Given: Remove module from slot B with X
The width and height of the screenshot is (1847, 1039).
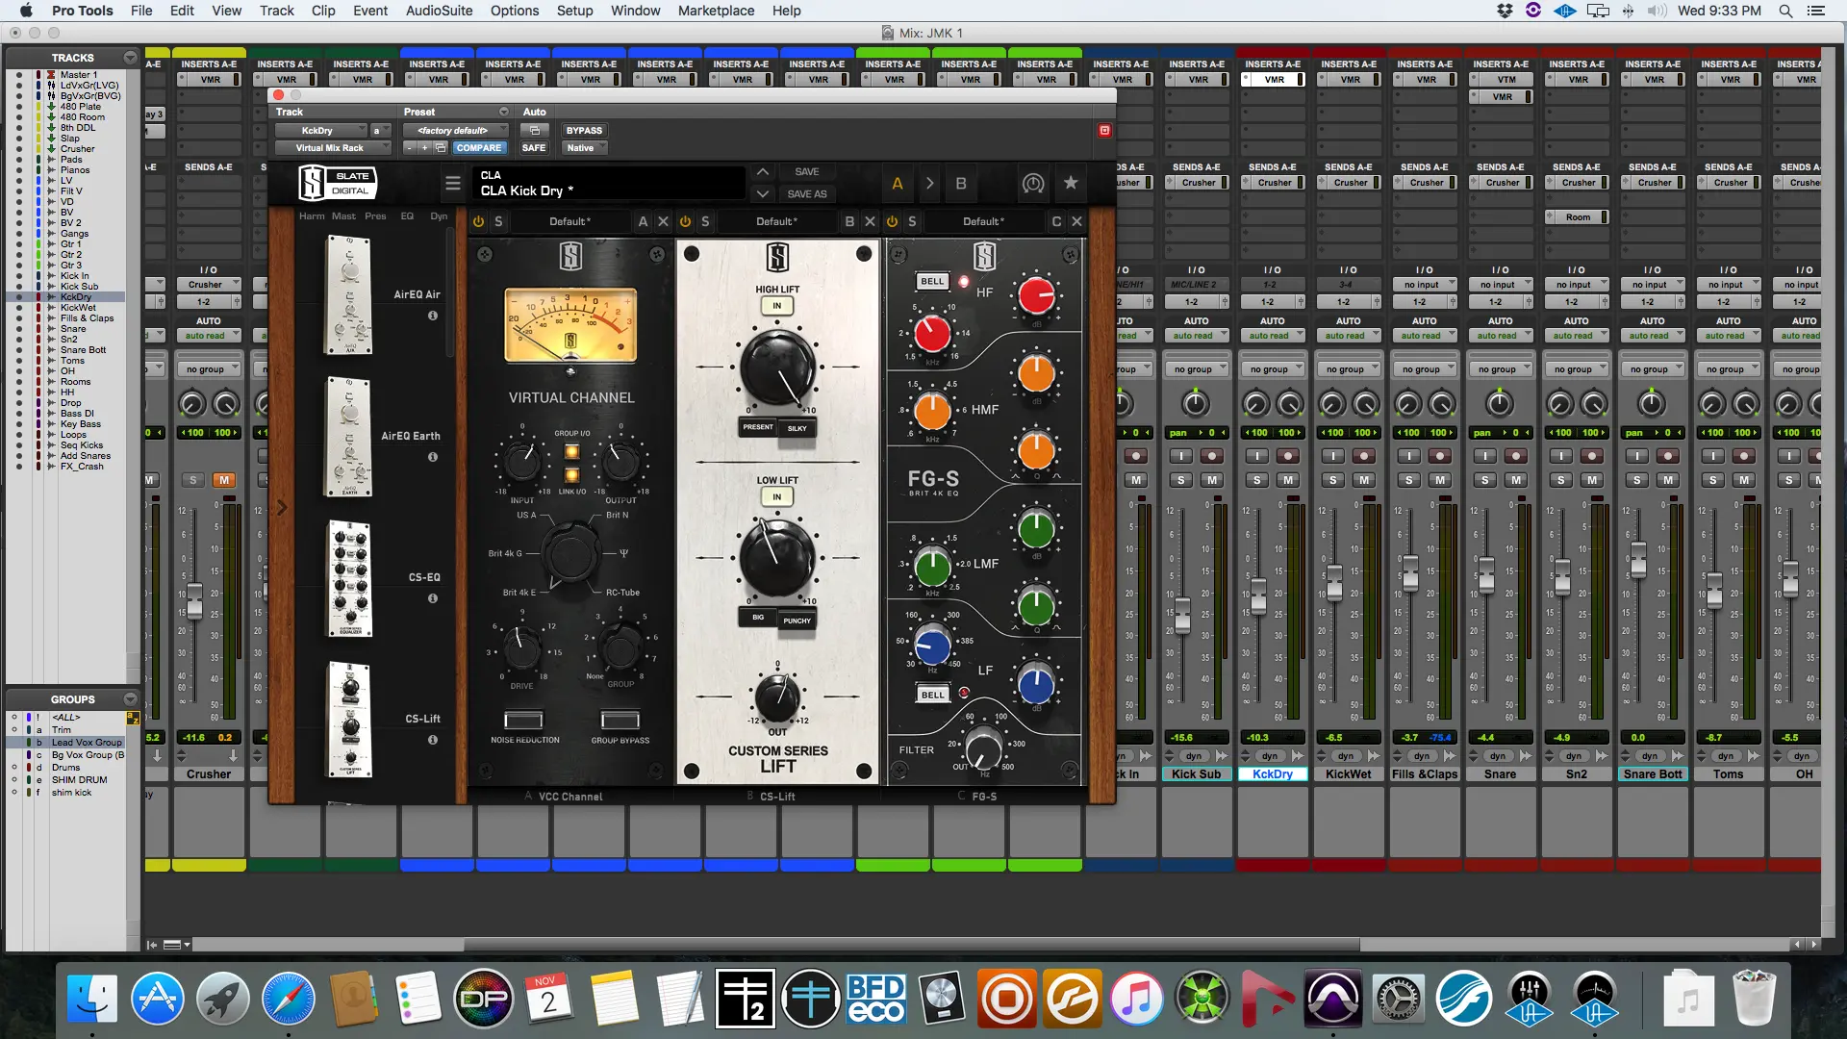Looking at the screenshot, I should click(x=870, y=221).
